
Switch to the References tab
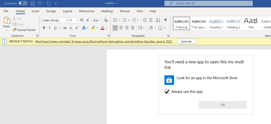tap(87, 11)
